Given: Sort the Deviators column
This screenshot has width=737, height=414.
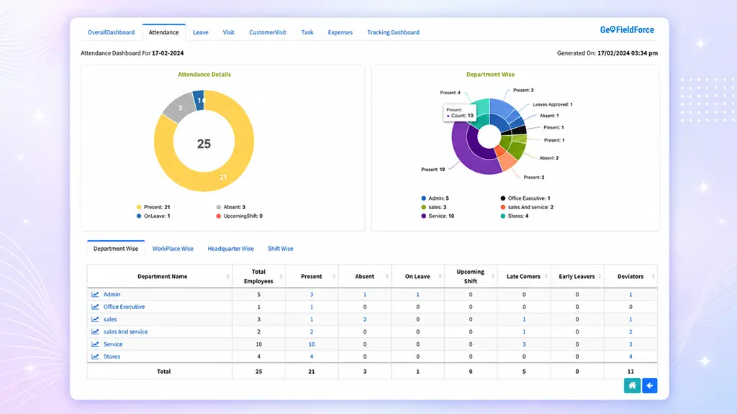Looking at the screenshot, I should [x=653, y=277].
